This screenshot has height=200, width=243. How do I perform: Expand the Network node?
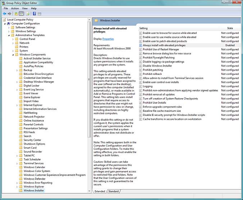pyautogui.click(x=13, y=43)
